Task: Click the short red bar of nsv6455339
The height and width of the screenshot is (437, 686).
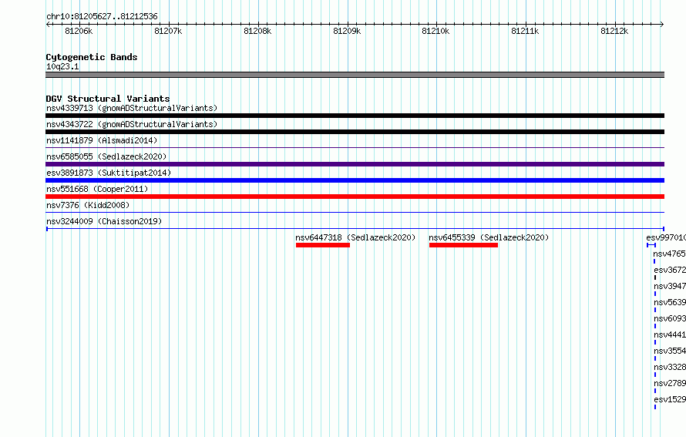Action: click(x=464, y=245)
